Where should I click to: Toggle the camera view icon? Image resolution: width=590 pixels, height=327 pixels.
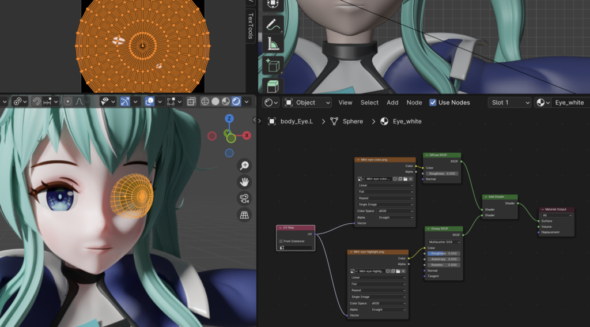point(244,198)
